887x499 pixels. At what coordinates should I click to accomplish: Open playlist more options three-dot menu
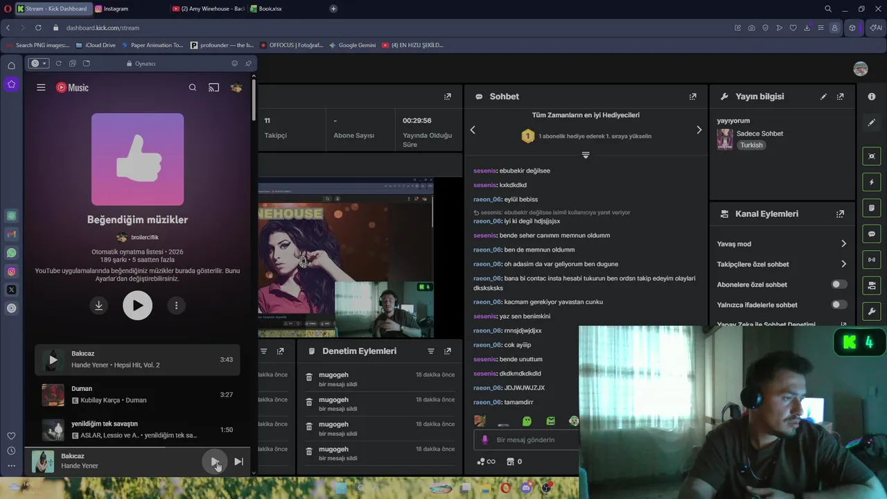[176, 306]
